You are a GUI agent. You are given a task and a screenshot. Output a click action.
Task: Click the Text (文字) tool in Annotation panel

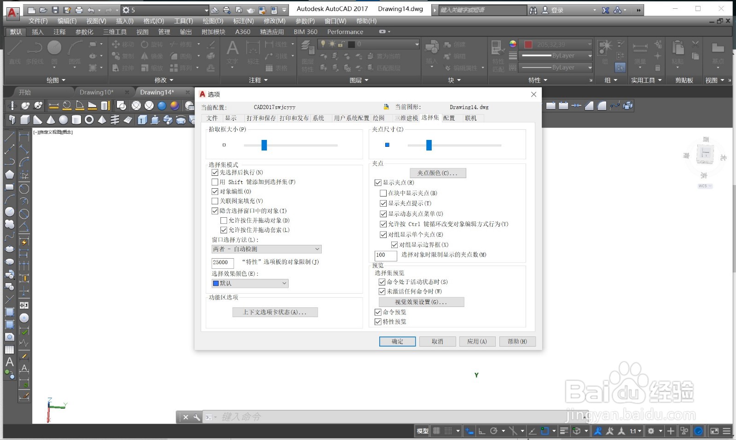(x=232, y=52)
